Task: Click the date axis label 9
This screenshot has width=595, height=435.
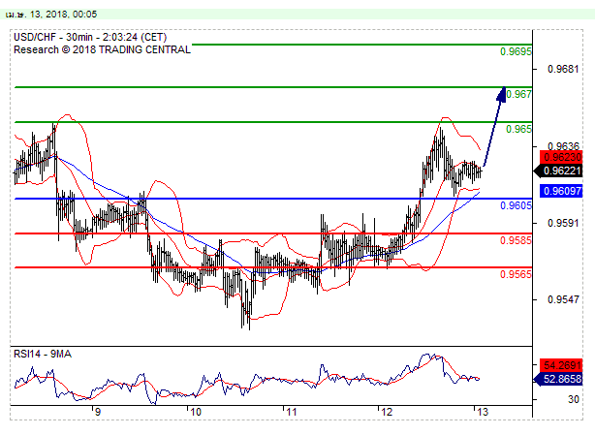Action: pyautogui.click(x=98, y=412)
